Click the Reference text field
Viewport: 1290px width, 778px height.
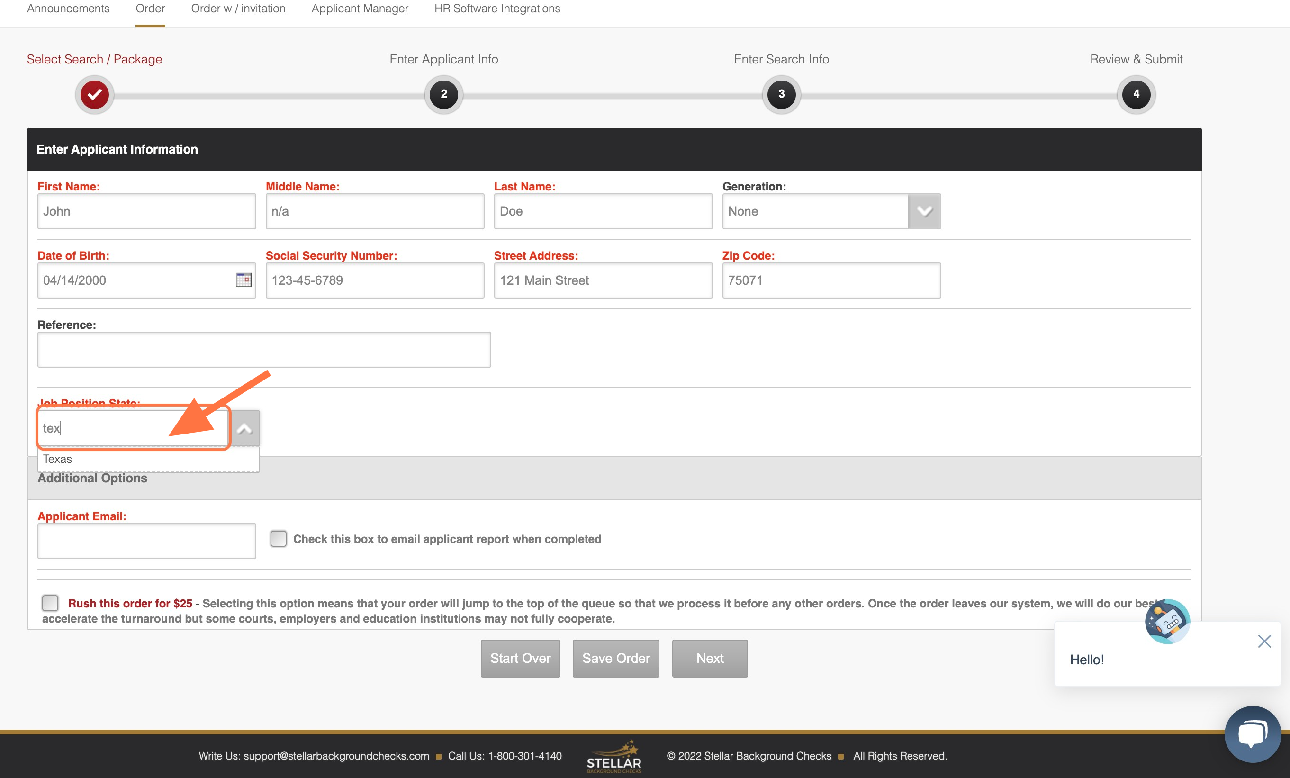click(264, 349)
